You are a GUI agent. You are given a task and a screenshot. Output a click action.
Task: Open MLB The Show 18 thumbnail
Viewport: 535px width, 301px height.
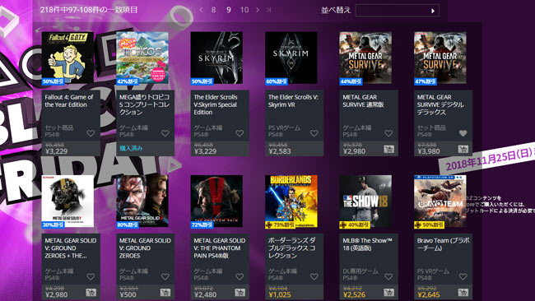[365, 201]
